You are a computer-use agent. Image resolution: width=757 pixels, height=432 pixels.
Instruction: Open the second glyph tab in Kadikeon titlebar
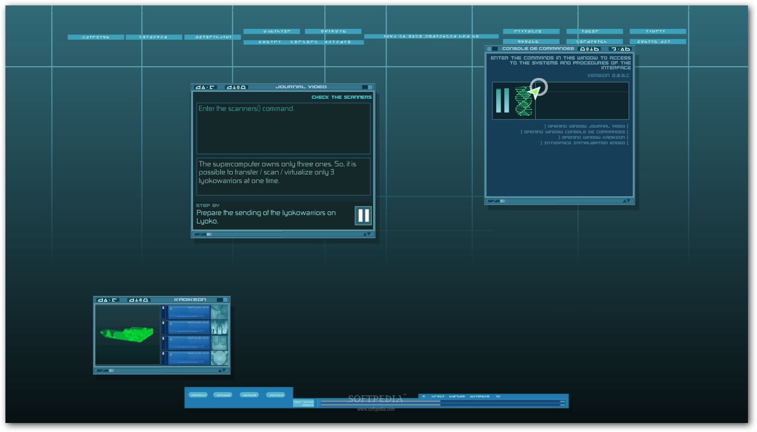pyautogui.click(x=138, y=300)
